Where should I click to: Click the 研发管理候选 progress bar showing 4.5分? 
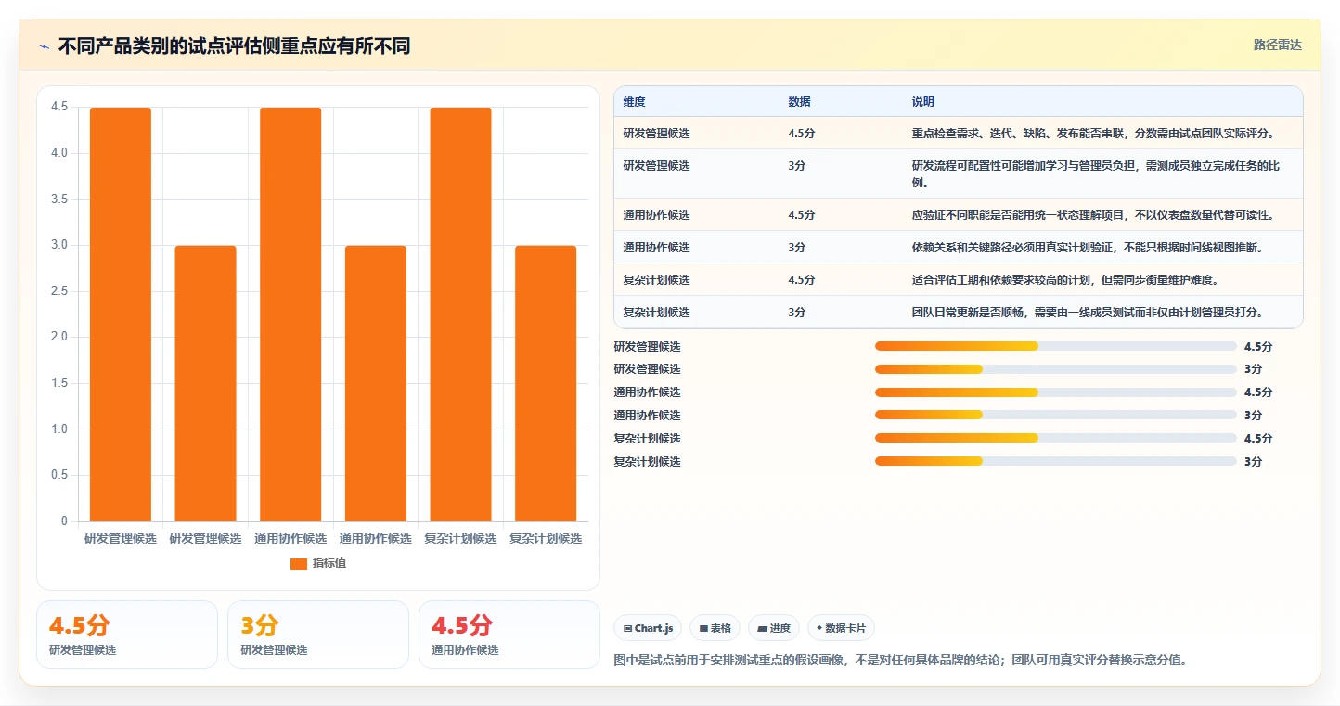1056,346
